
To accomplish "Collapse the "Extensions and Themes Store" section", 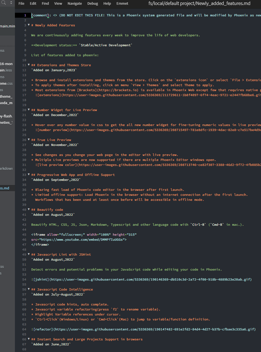I will pos(29,65).
